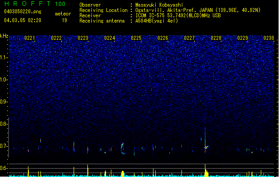The width and height of the screenshot is (279, 177).
Task: Click the Observer label
Action: [90, 5]
